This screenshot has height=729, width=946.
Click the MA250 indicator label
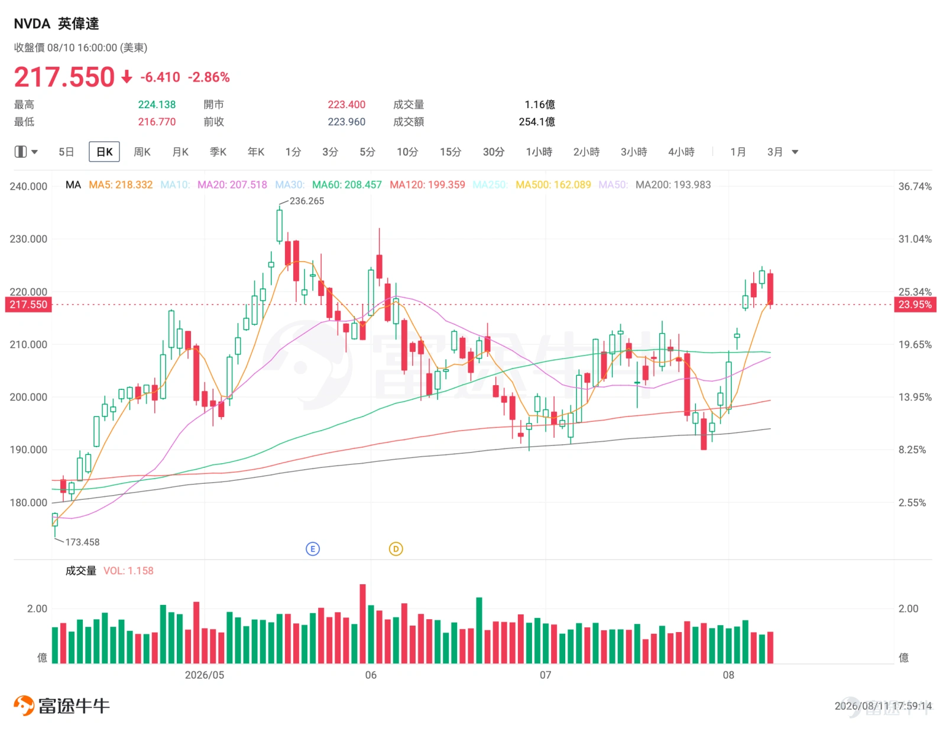[490, 185]
